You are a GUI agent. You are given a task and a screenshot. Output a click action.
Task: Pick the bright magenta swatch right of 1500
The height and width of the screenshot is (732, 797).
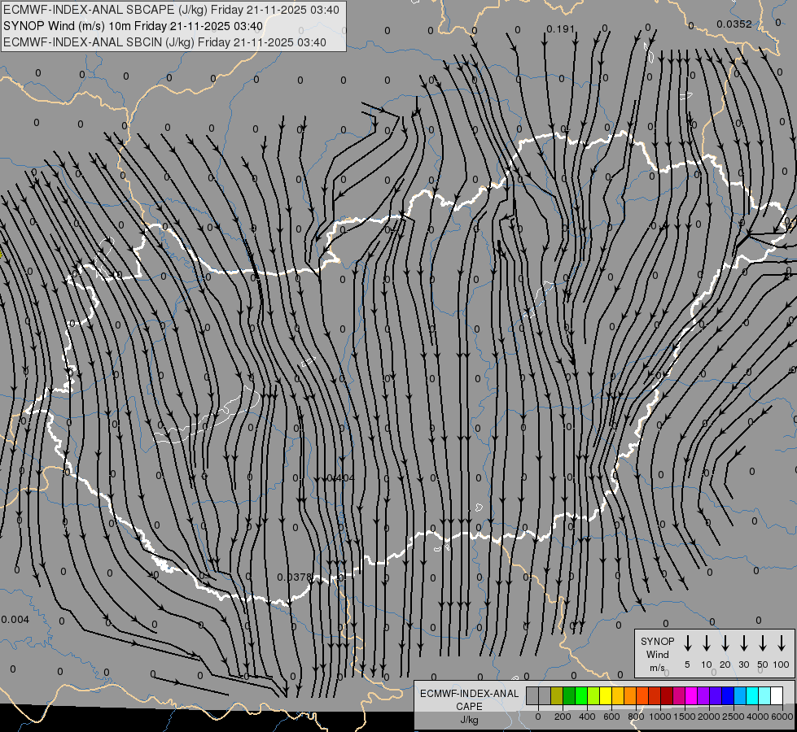pyautogui.click(x=691, y=695)
